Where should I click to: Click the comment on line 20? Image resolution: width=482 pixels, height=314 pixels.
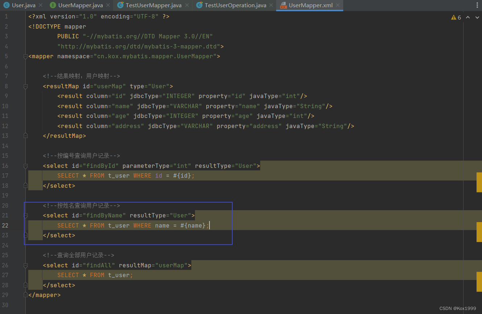click(82, 206)
